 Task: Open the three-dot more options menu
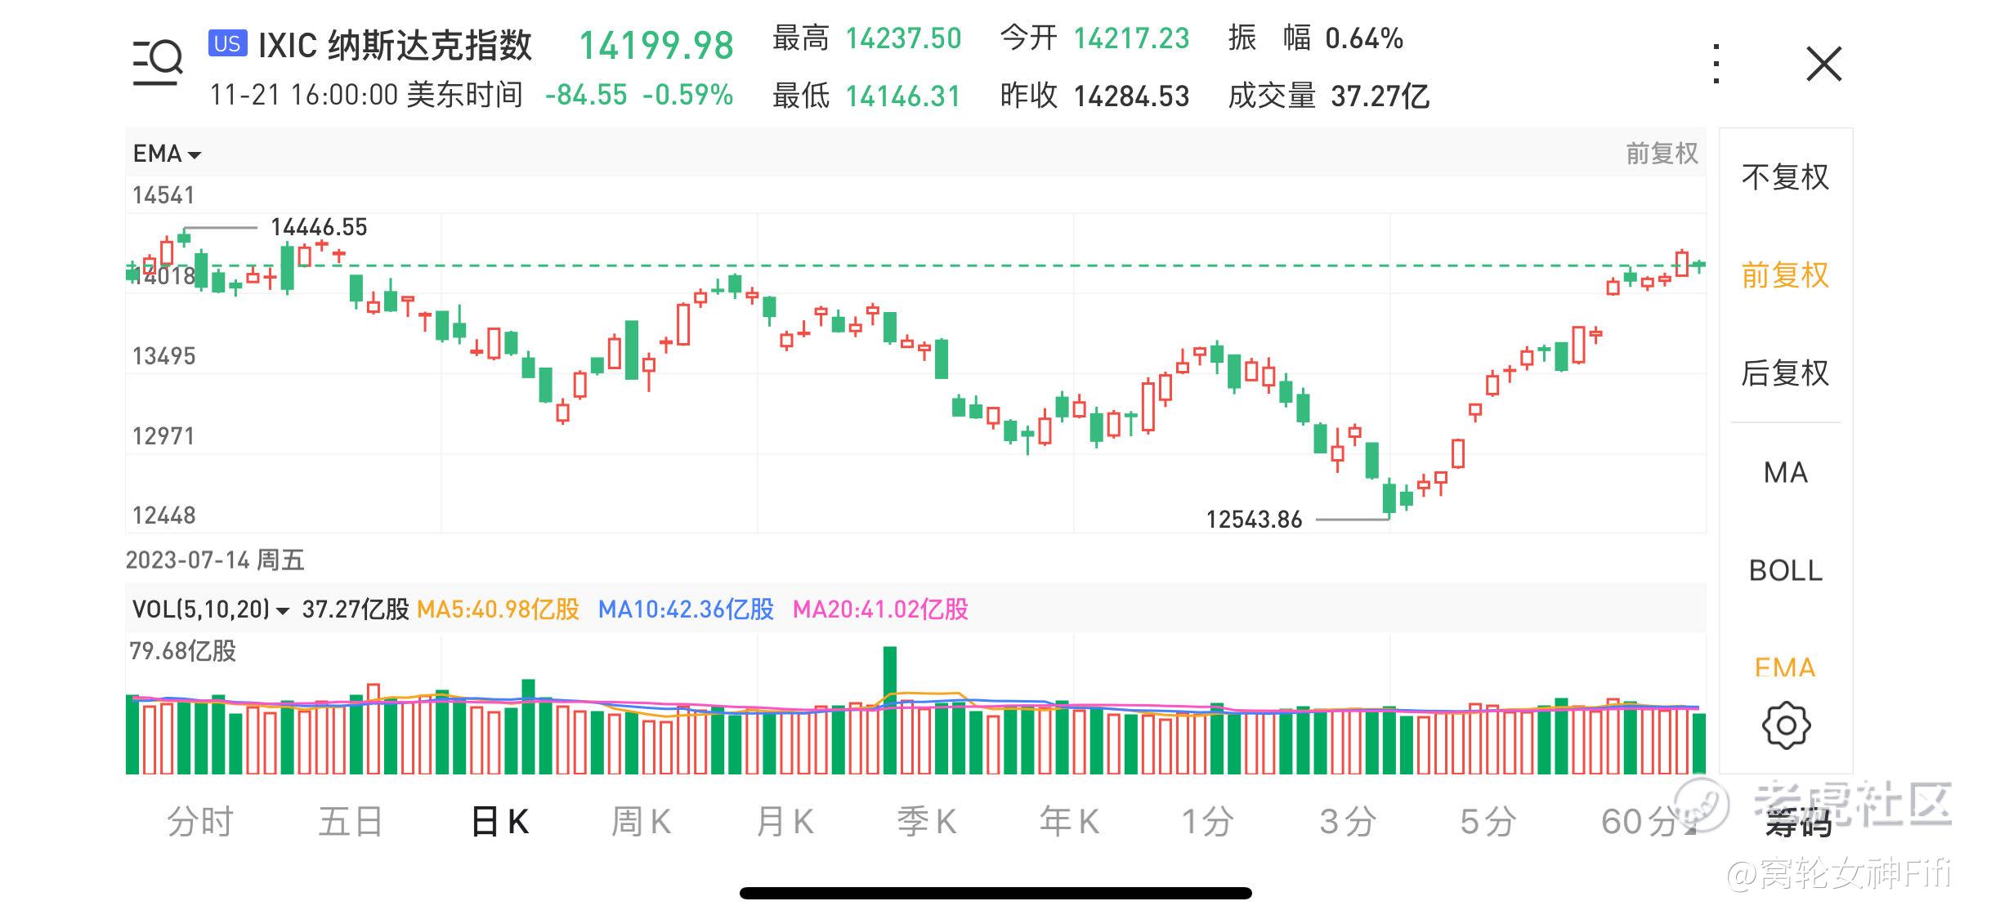tap(1716, 64)
